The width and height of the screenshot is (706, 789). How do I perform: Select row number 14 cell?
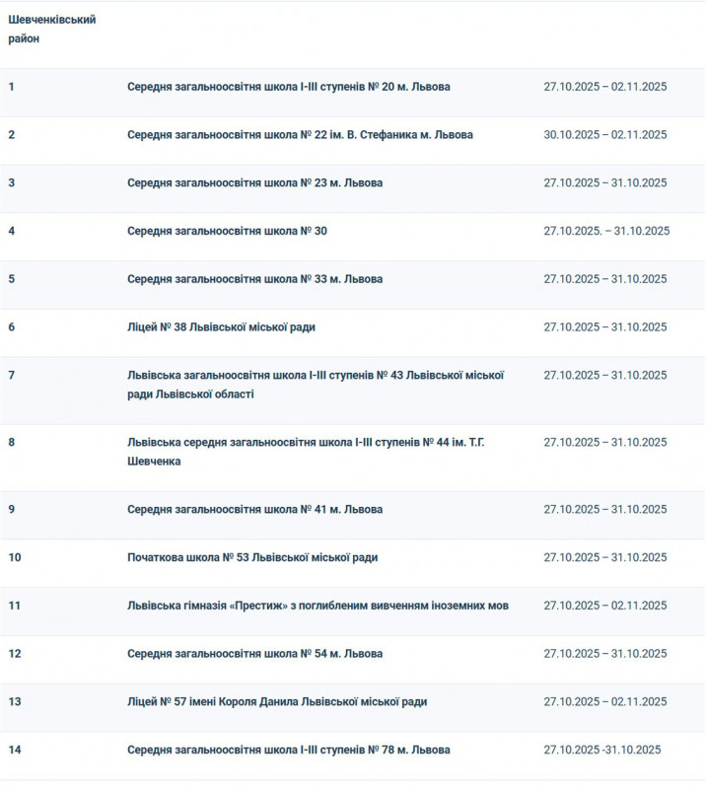(x=15, y=751)
